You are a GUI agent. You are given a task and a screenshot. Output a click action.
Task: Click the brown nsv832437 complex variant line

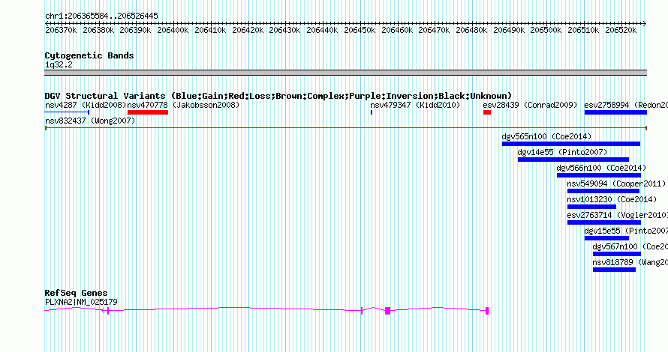(346, 127)
